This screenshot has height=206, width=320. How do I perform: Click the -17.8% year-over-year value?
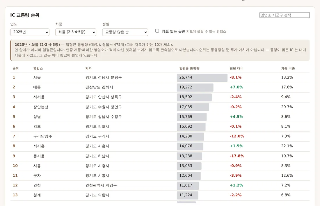click(x=237, y=156)
